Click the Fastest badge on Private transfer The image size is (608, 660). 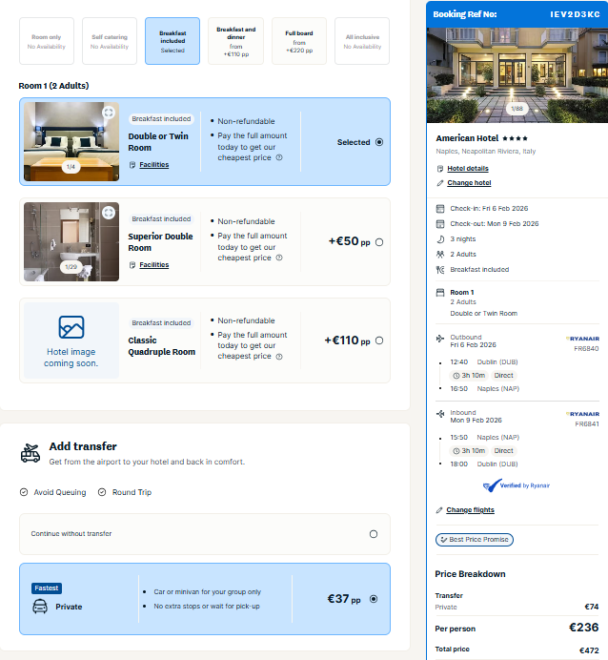[47, 588]
